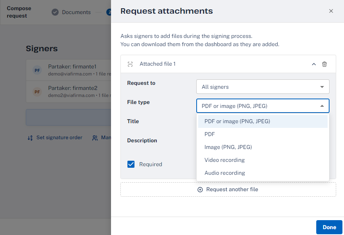This screenshot has height=235, width=344.
Task: Click the blue bar below the signers list
Action: tap(68, 117)
